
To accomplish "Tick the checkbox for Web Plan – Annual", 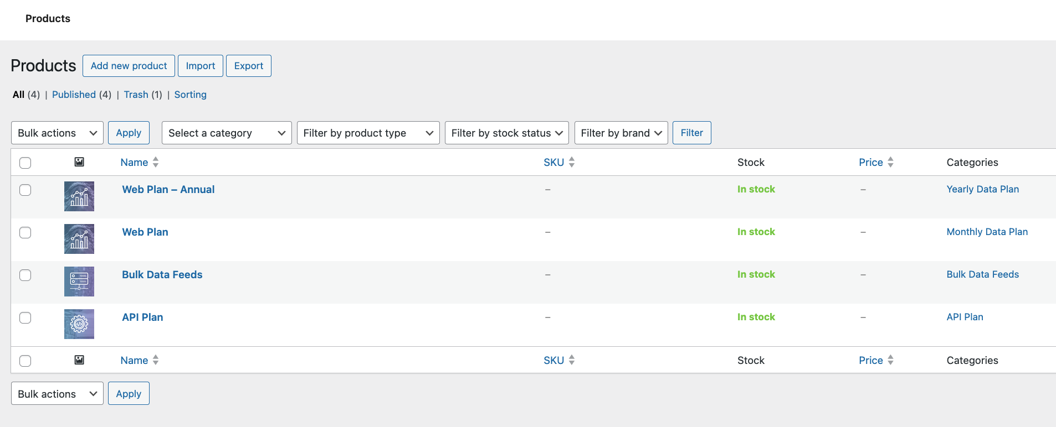I will coord(25,190).
